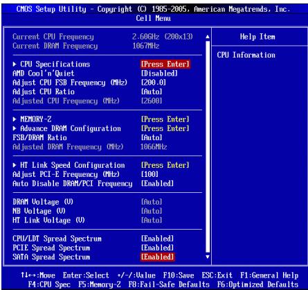The image size is (308, 290).
Task: Select Adjusted CPU Frequency 2600 value
Action: [x=152, y=101]
